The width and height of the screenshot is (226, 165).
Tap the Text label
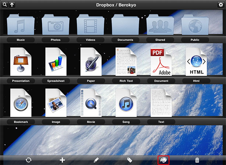pyautogui.click(x=161, y=122)
